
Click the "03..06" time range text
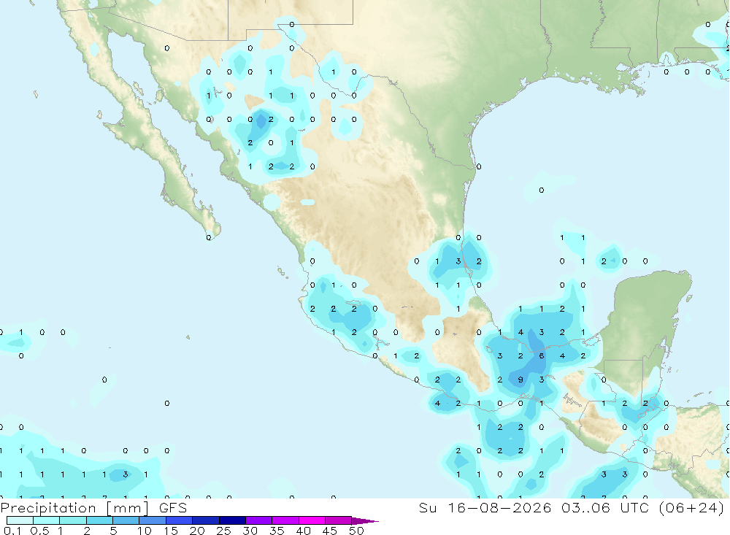pos(585,508)
